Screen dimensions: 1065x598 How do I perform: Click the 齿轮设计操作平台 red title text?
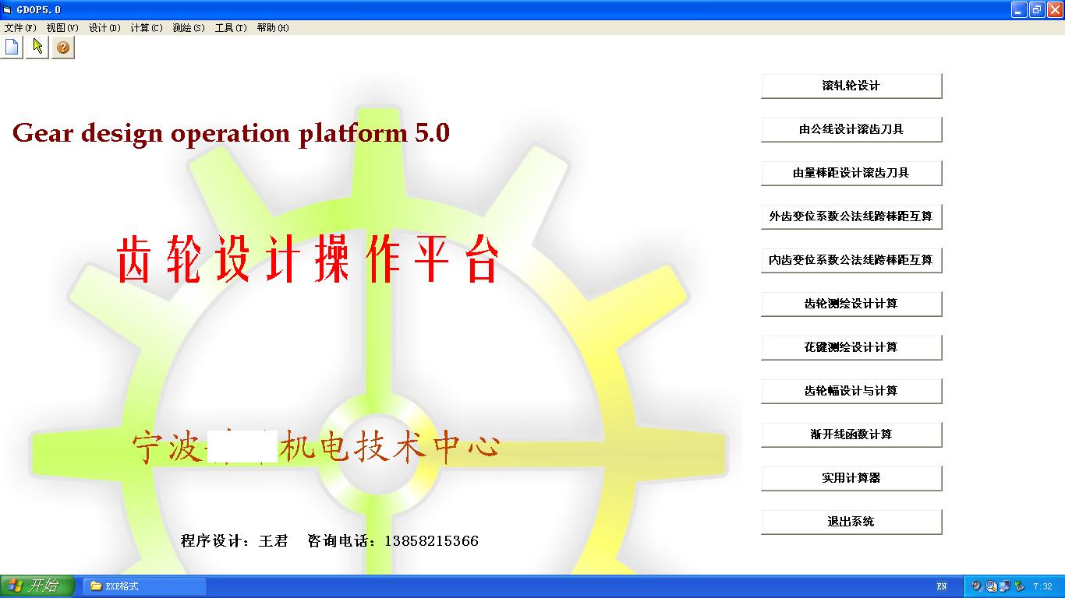[308, 259]
